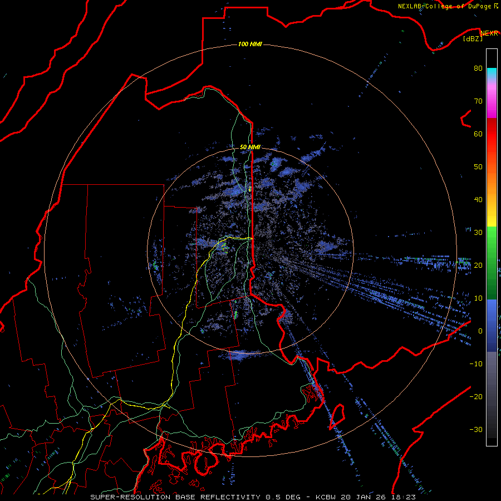Click the 40 value on dBZ scale
Image resolution: width=501 pixels, height=501 pixels.
pos(478,200)
